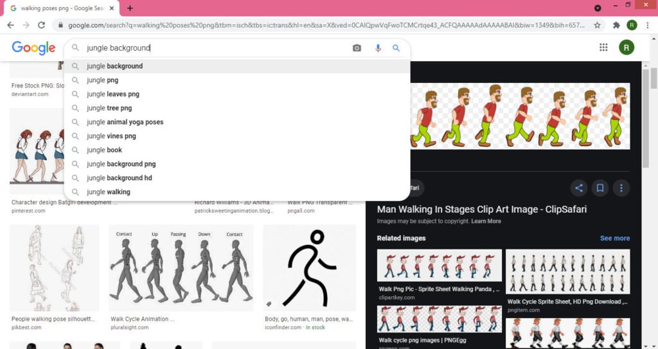Start voice search with microphone icon

[378, 48]
